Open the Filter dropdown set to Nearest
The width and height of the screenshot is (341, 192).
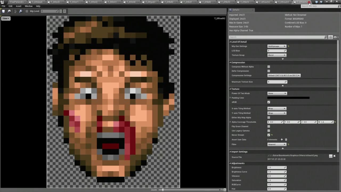277,144
